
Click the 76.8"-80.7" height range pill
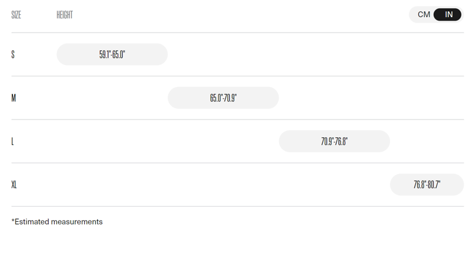(427, 185)
